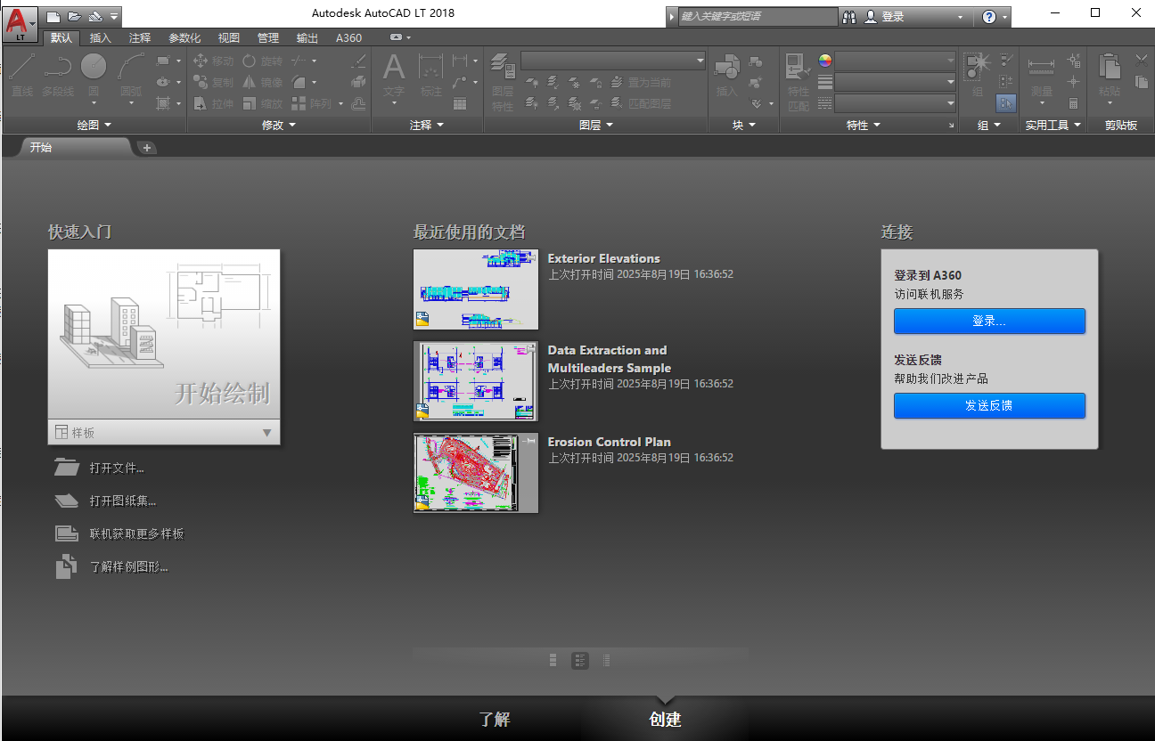1155x741 pixels.
Task: Insert a block via the 插入 icon
Action: point(728,71)
